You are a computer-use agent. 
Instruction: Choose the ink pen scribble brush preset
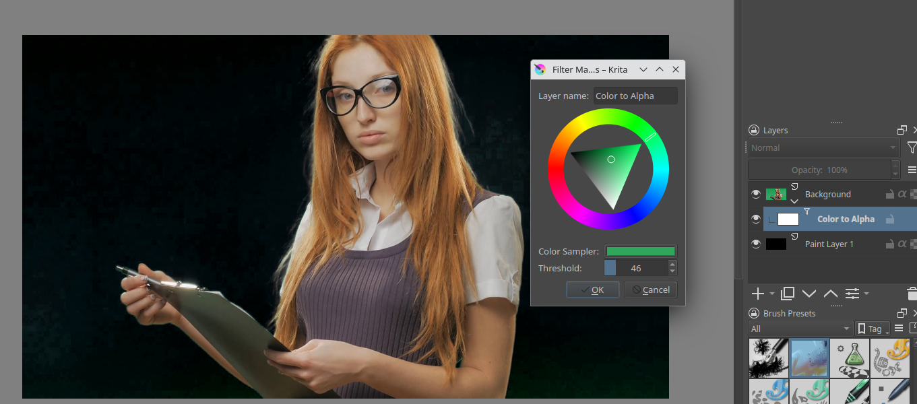pos(768,358)
